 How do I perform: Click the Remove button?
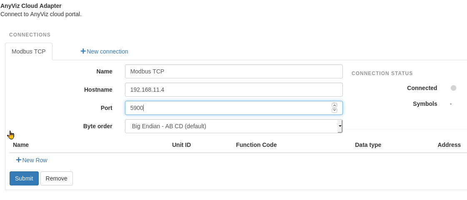(57, 178)
